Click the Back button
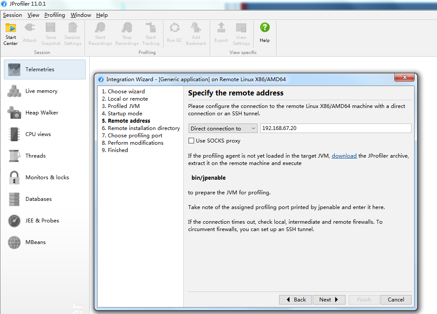 click(x=296, y=299)
